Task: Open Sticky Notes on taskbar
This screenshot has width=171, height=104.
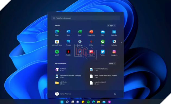Action: click(x=83, y=102)
